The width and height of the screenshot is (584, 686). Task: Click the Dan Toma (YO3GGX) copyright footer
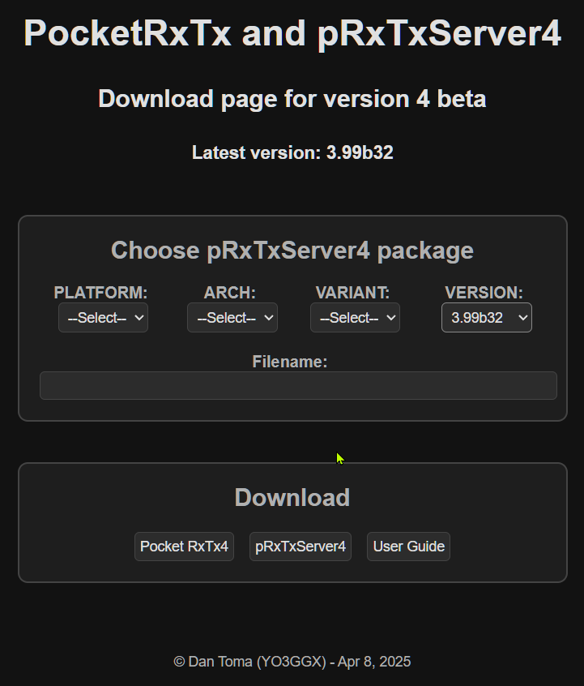coord(247,662)
